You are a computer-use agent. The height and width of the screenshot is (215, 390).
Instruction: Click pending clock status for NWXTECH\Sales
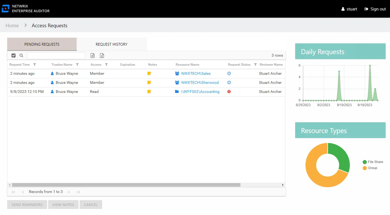[x=229, y=73]
